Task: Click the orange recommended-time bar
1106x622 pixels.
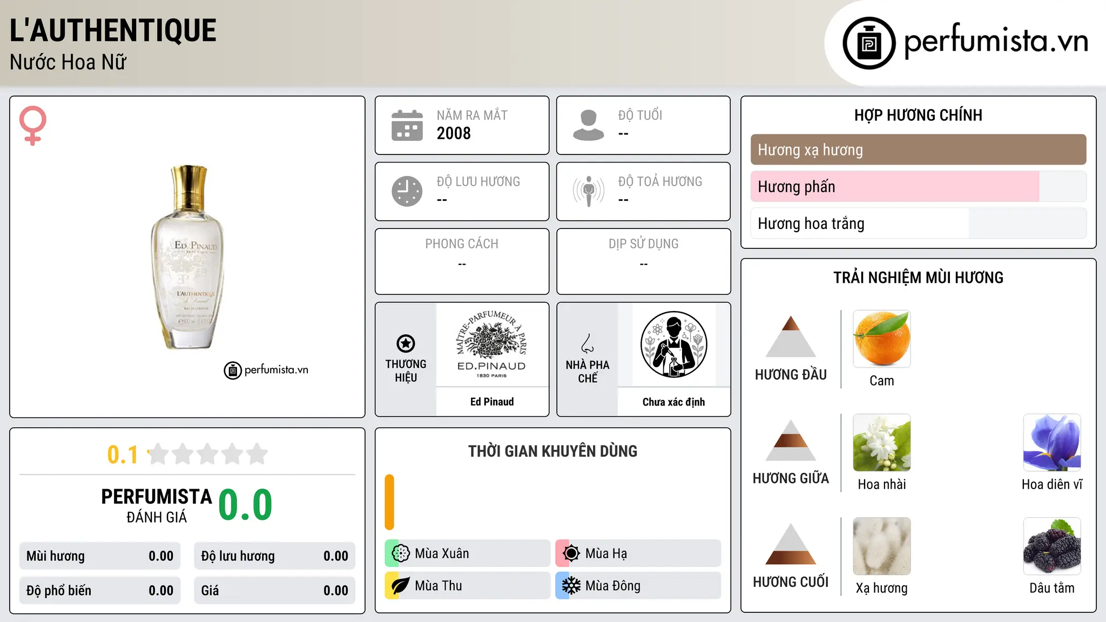Action: coord(389,502)
